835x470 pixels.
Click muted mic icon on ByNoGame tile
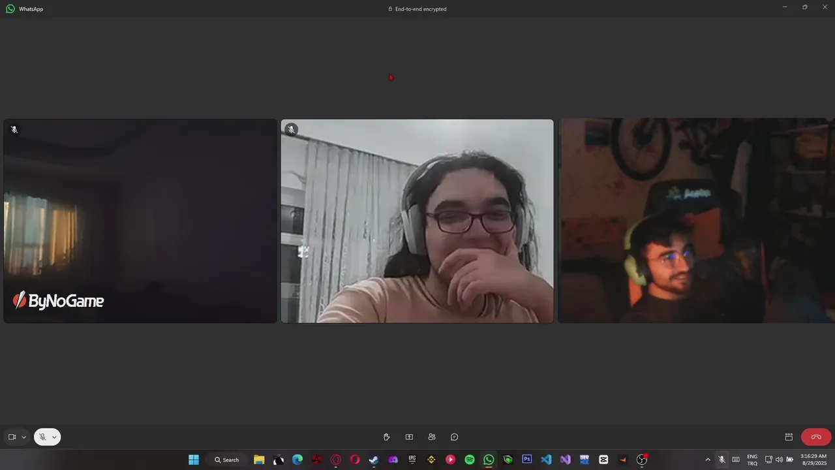click(x=14, y=129)
